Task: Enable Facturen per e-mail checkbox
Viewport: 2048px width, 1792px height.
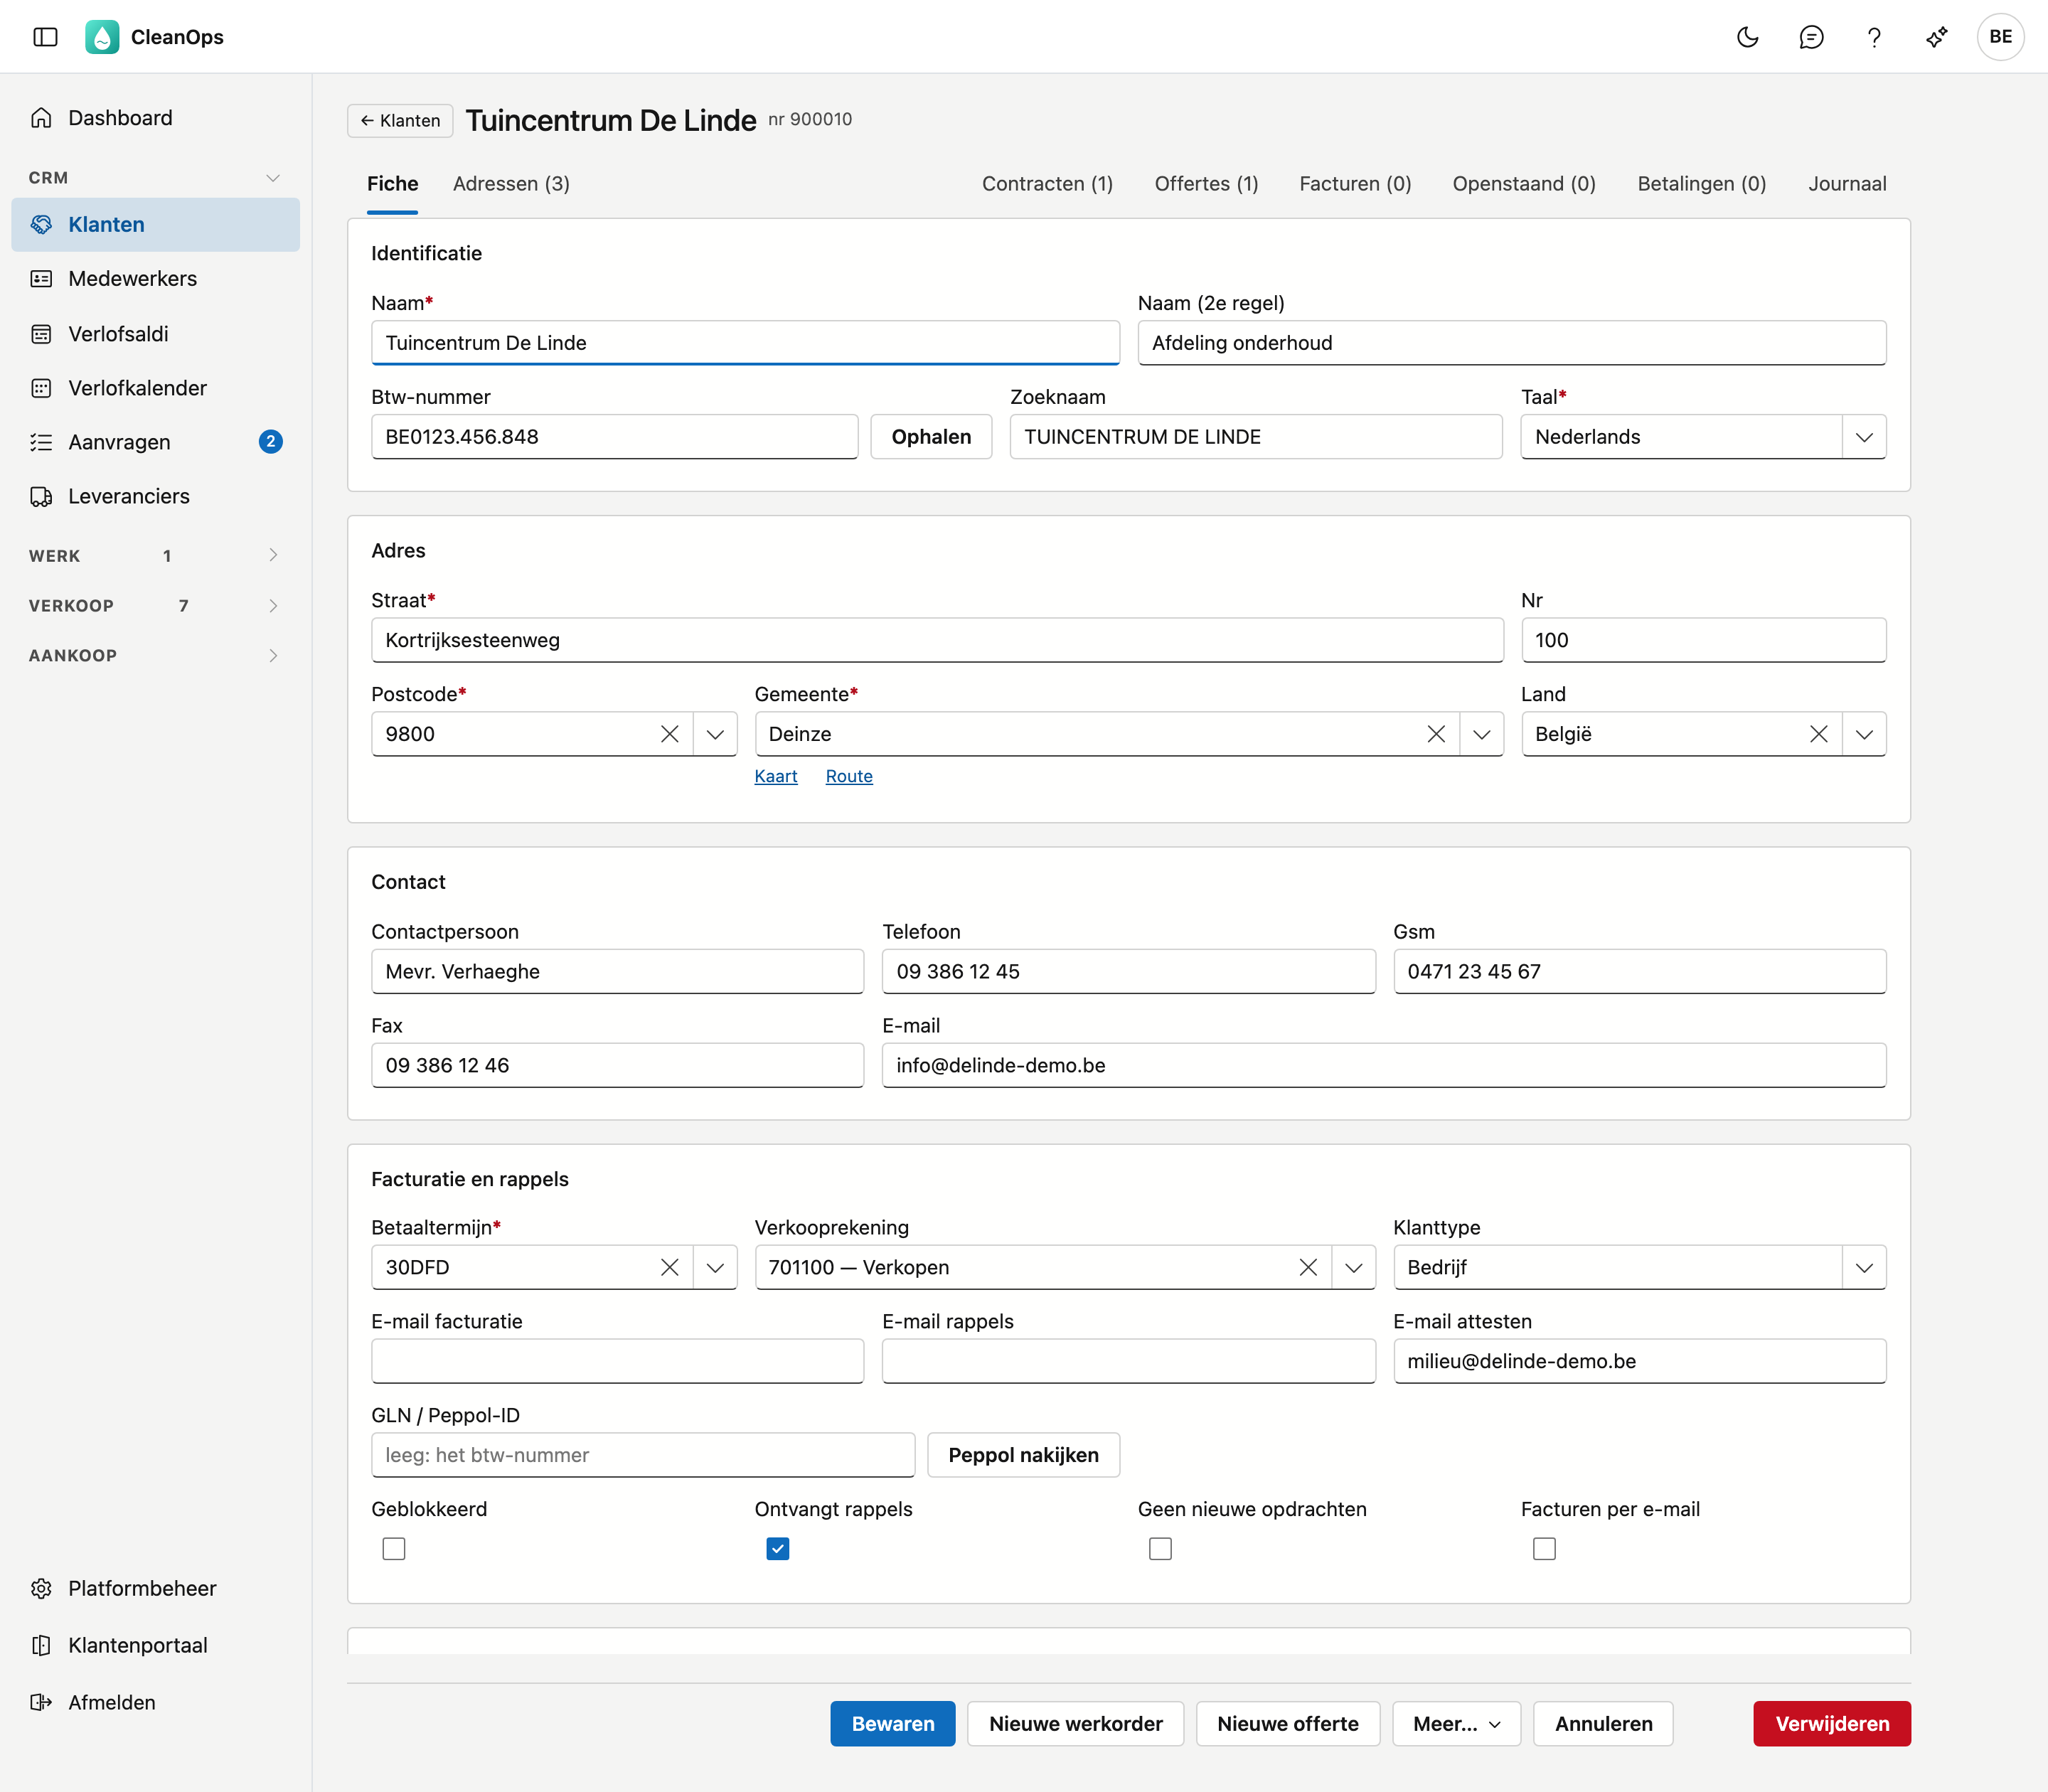Action: pos(1544,1548)
